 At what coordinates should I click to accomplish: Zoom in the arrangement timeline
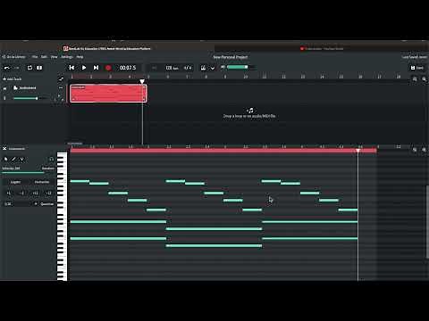[x=424, y=79]
